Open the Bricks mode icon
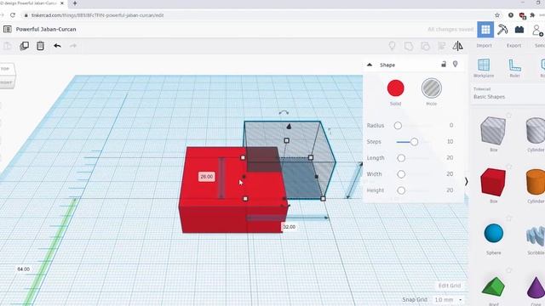 (x=519, y=30)
